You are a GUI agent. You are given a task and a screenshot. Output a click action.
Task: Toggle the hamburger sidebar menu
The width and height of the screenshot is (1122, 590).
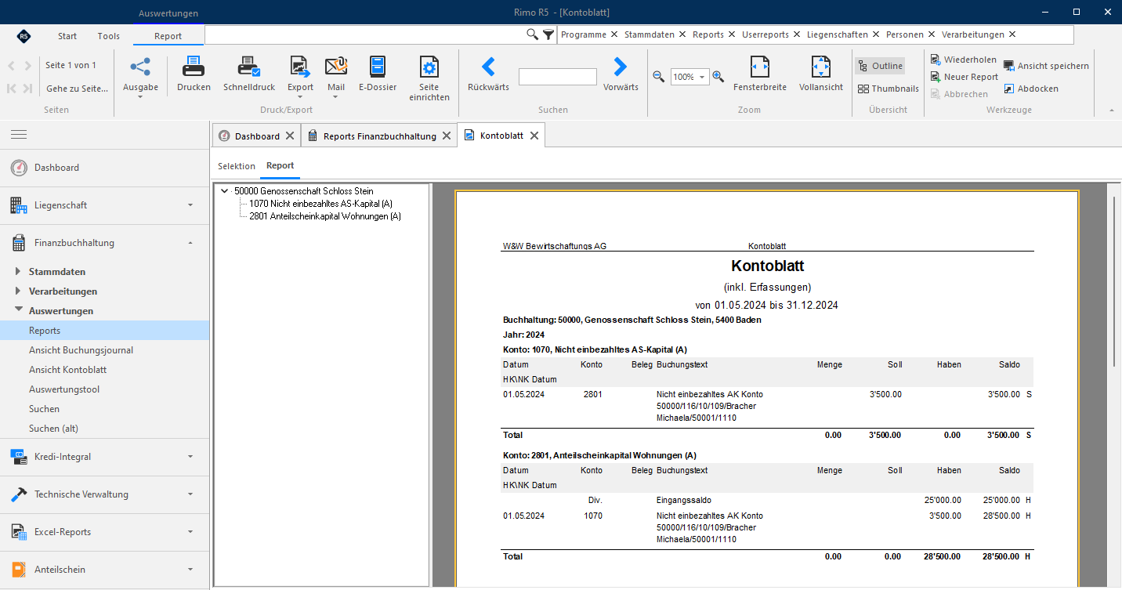tap(19, 135)
